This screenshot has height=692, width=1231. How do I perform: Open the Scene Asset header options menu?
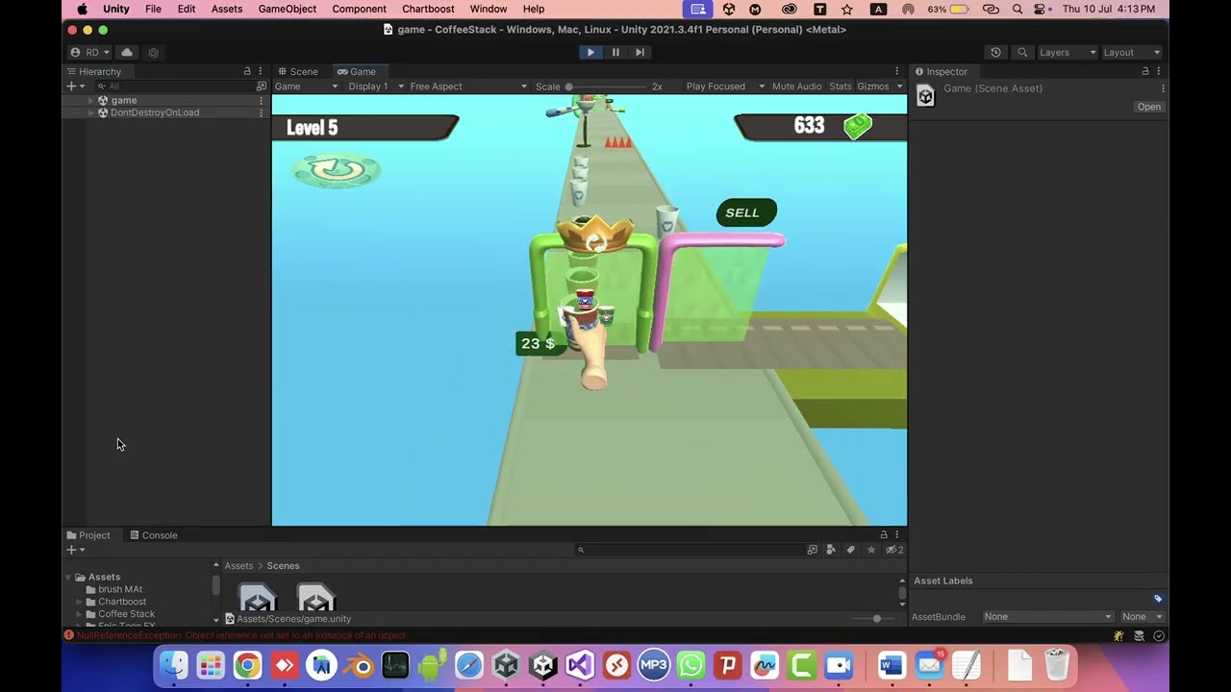click(x=1163, y=88)
